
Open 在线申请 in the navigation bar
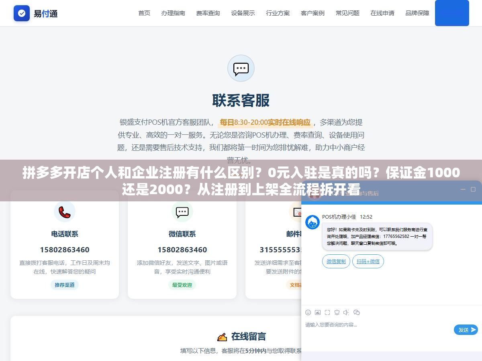point(382,13)
